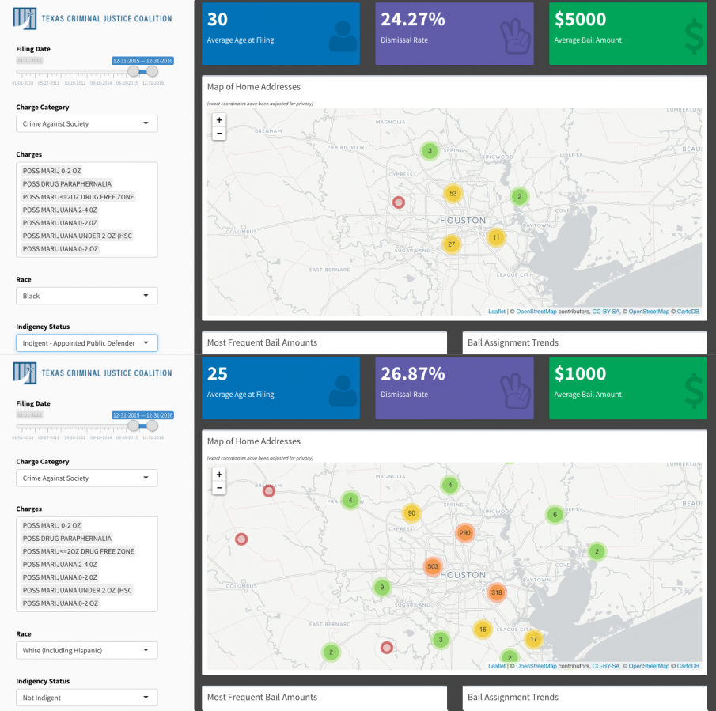Open the Race dropdown set to Black
Screen dimensions: 716x711
click(87, 296)
